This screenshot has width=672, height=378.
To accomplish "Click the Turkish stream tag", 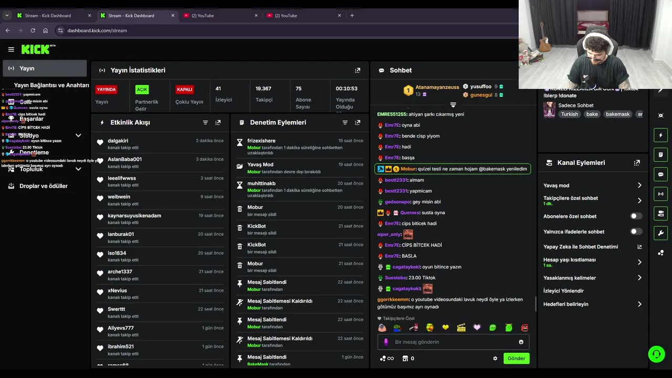I will pos(569,114).
